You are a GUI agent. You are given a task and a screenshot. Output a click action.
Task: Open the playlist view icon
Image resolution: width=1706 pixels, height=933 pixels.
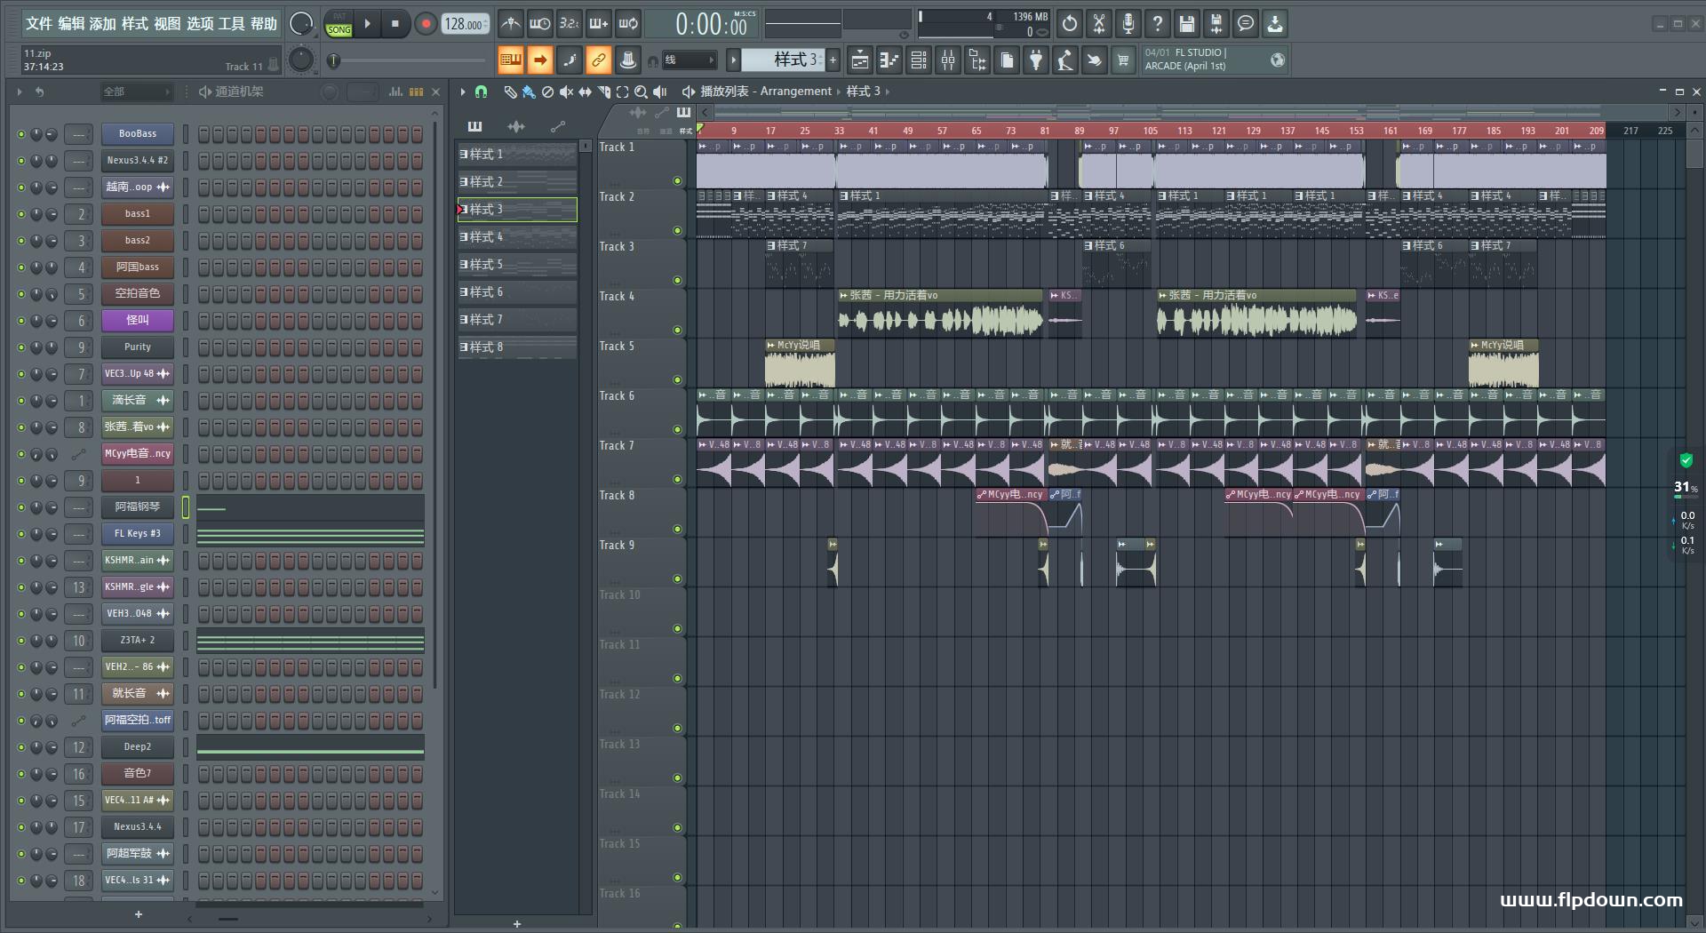click(859, 60)
